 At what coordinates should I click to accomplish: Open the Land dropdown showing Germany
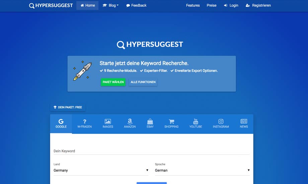(101, 170)
